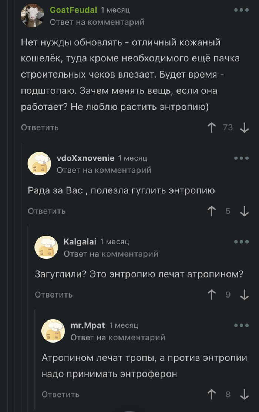Downvote mr.Mpat's comment
Image resolution: width=259 pixels, height=412 pixels.
pyautogui.click(x=244, y=394)
